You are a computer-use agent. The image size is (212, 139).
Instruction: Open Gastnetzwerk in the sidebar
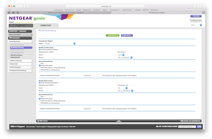coord(15,57)
